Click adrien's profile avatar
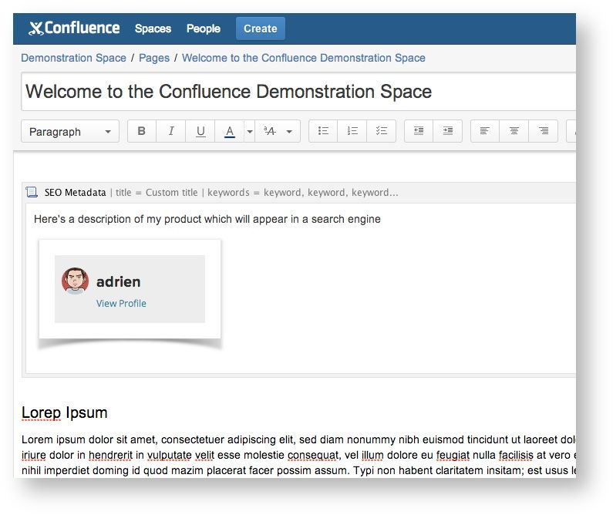 (x=75, y=281)
